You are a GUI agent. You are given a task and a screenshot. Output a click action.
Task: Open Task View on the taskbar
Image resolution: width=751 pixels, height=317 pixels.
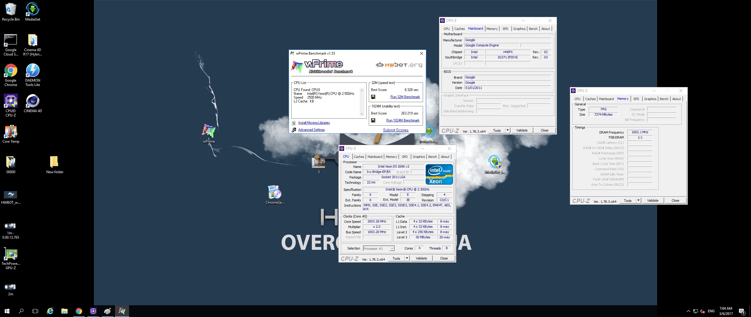tap(35, 311)
